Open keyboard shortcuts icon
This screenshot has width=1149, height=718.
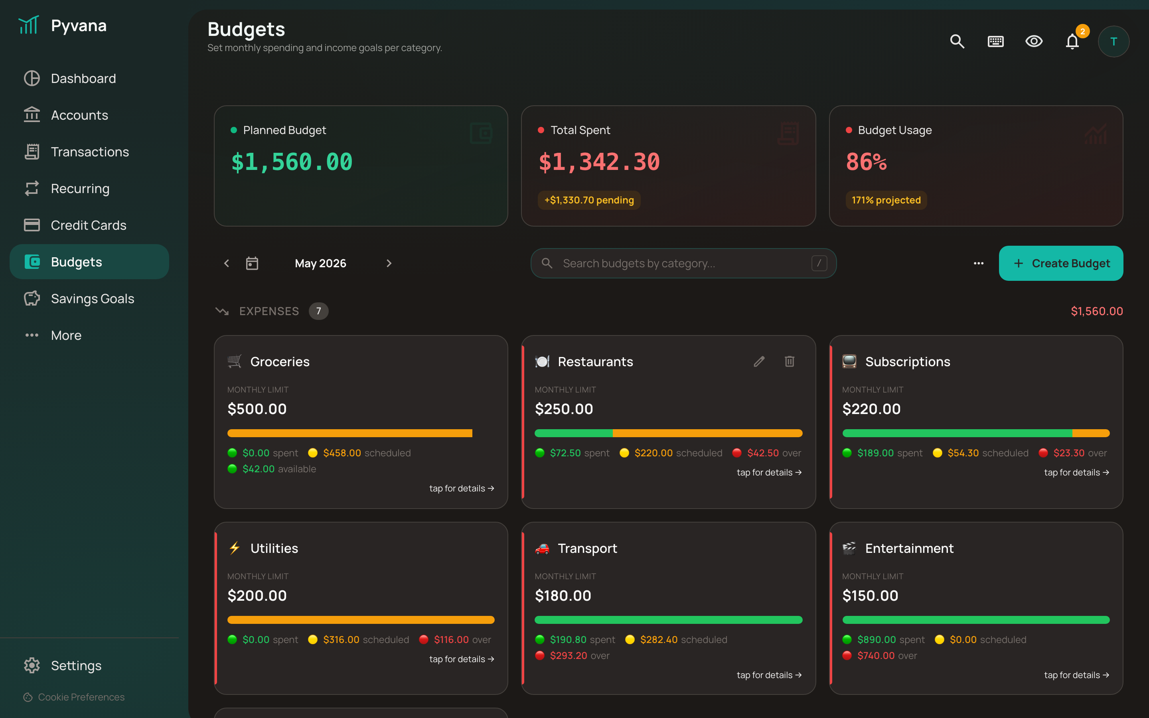(995, 41)
